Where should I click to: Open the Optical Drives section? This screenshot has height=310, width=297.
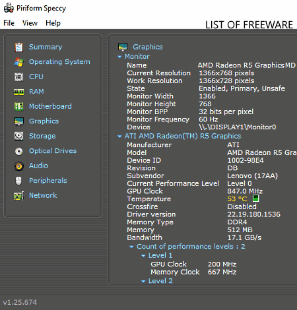(x=53, y=151)
